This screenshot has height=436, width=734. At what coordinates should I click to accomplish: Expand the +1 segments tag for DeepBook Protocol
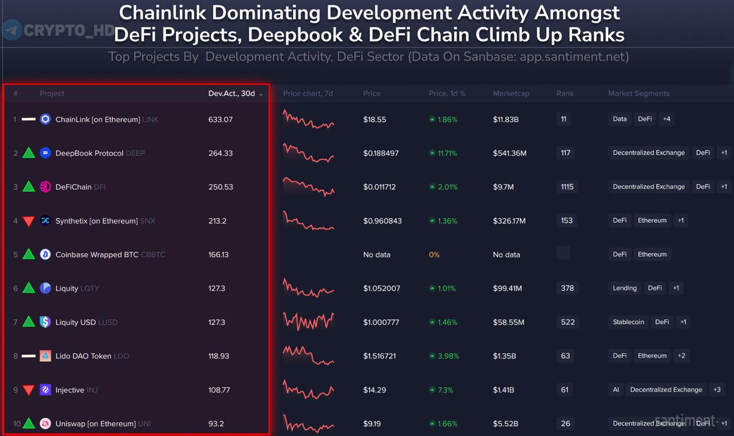point(724,153)
